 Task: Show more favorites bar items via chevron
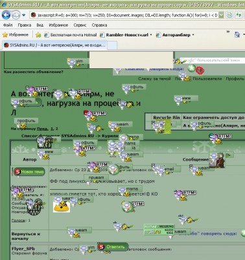click(228, 32)
